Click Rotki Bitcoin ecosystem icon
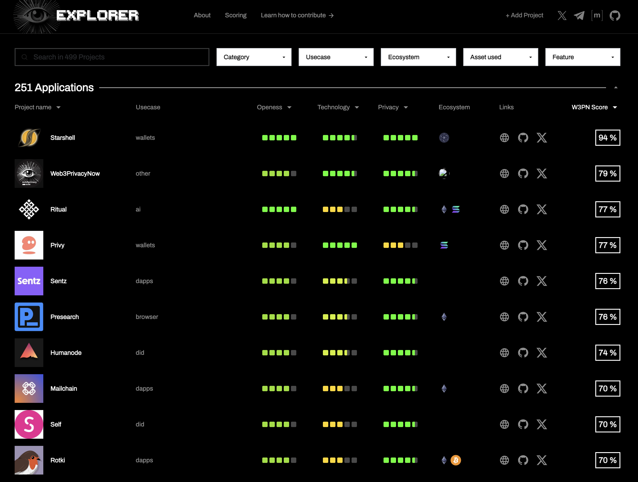The image size is (638, 482). tap(456, 460)
